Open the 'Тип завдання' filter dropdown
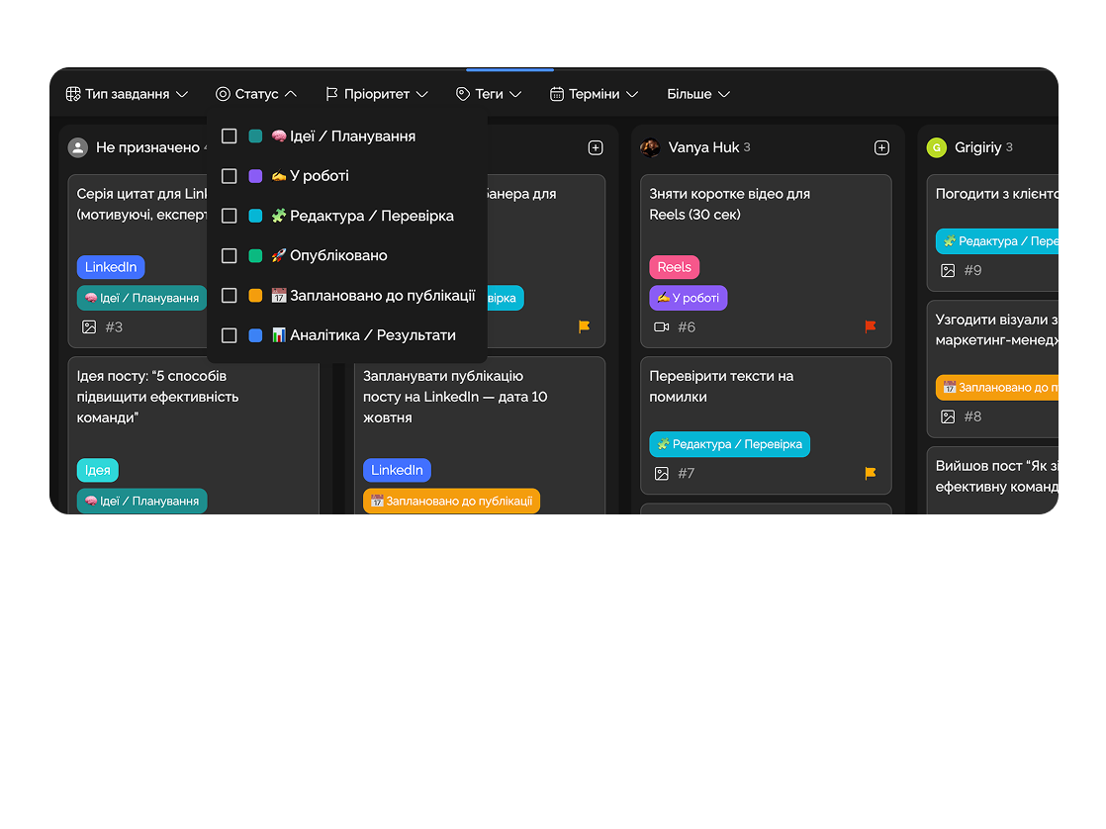1106x829 pixels. click(x=127, y=94)
